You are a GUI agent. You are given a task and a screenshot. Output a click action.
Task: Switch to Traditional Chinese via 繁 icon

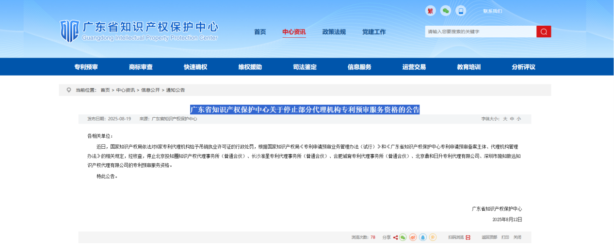click(x=430, y=11)
